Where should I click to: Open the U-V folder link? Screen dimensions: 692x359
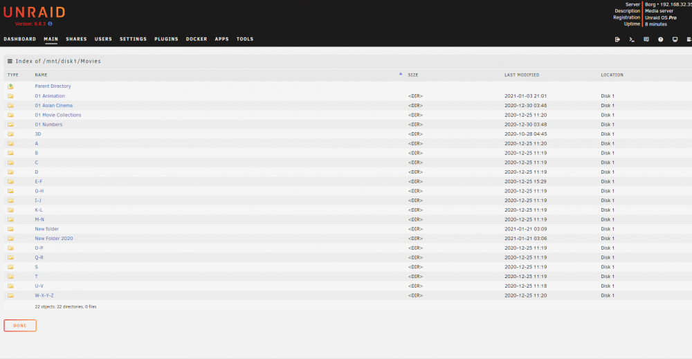(x=39, y=286)
